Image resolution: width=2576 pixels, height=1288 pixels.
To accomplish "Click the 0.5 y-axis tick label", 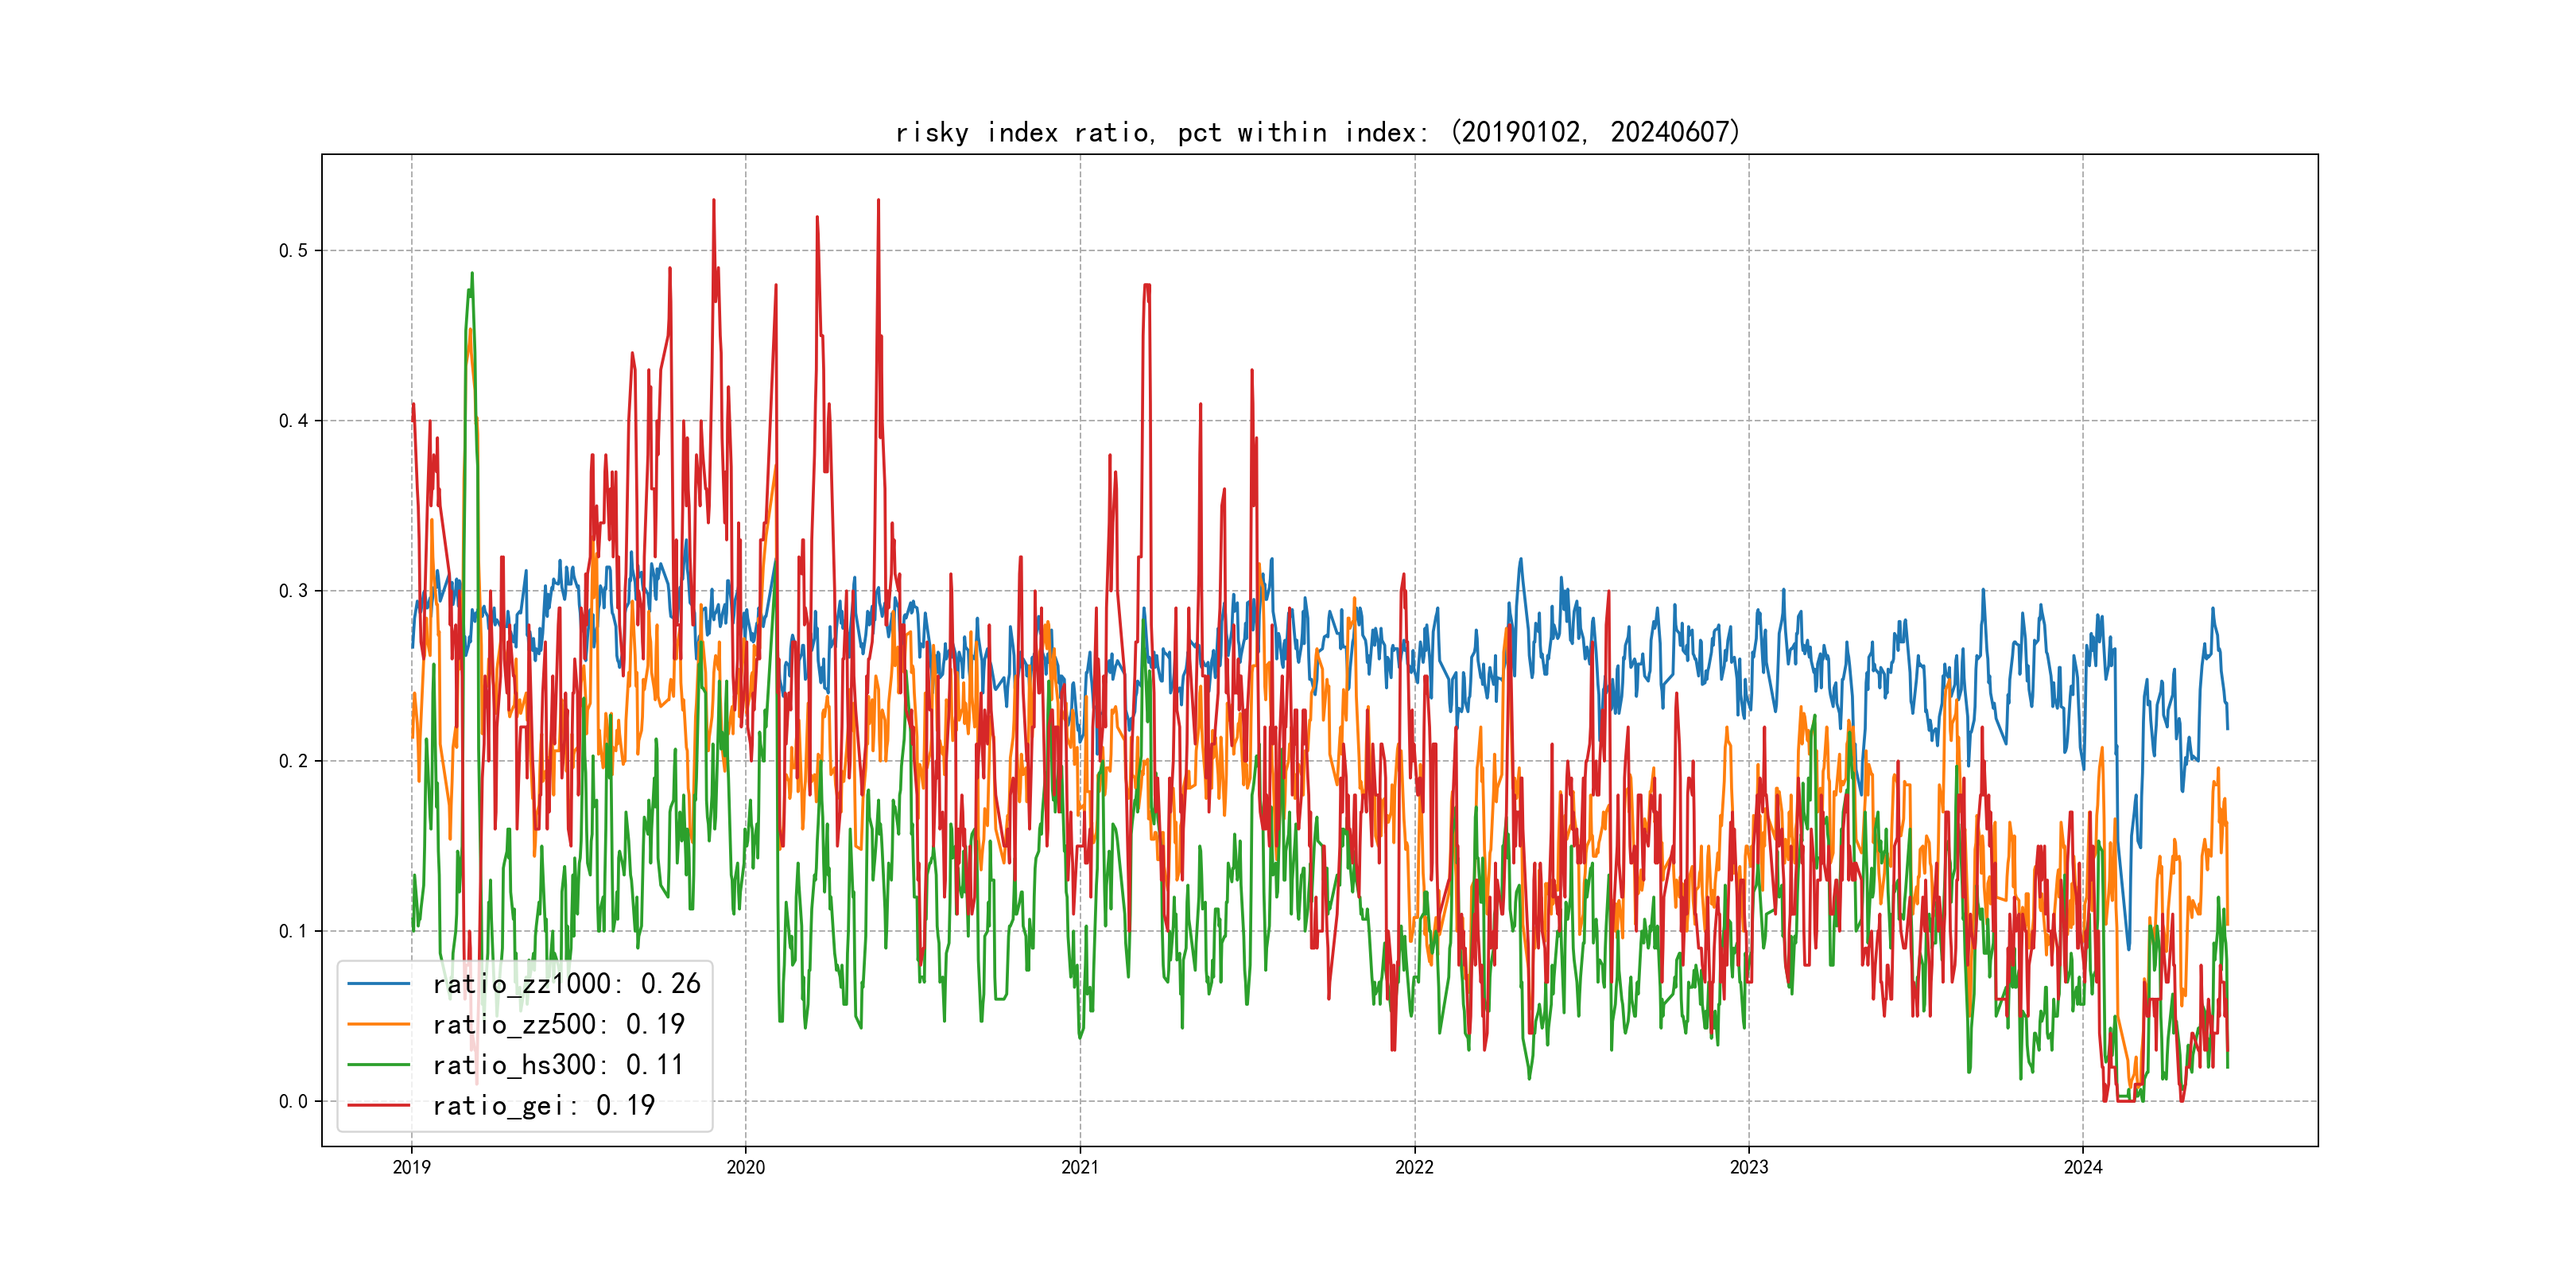I will pos(293,250).
